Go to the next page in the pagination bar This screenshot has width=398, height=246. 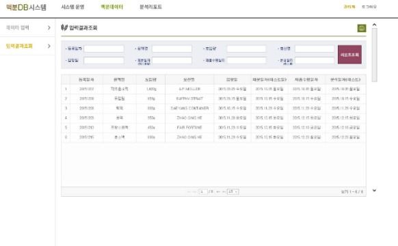pyautogui.click(x=217, y=192)
